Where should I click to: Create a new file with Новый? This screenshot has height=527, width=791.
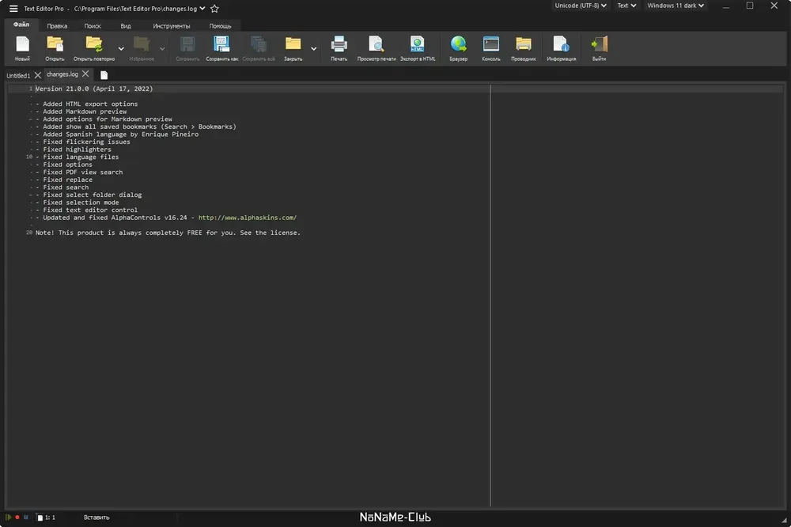pos(22,48)
